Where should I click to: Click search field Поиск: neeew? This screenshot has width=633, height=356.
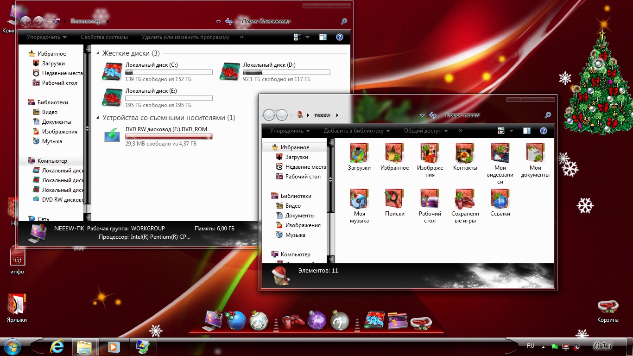[494, 115]
